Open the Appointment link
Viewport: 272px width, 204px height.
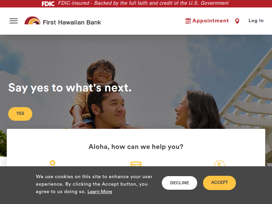click(210, 21)
